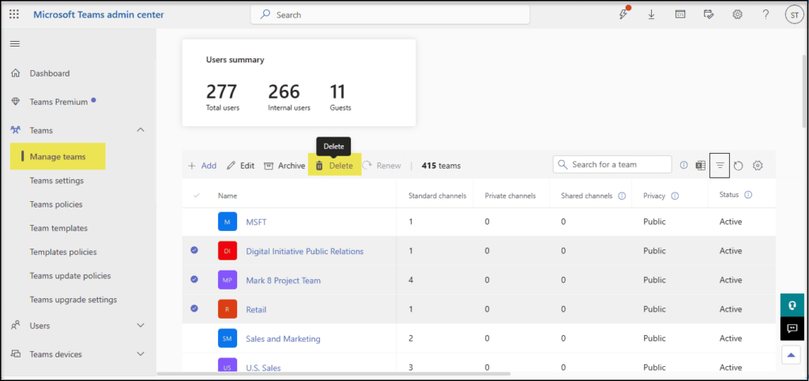
Task: Click the Standard channels column header
Action: (438, 196)
